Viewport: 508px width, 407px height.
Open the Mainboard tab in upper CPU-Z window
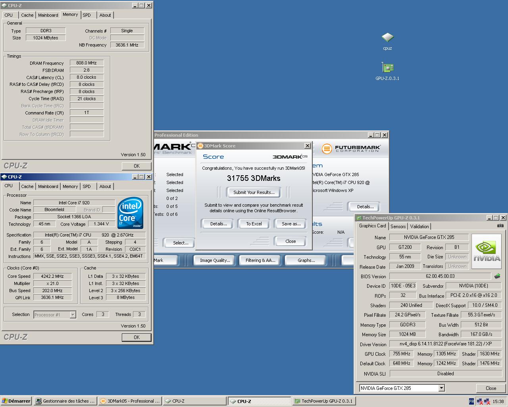(48, 15)
